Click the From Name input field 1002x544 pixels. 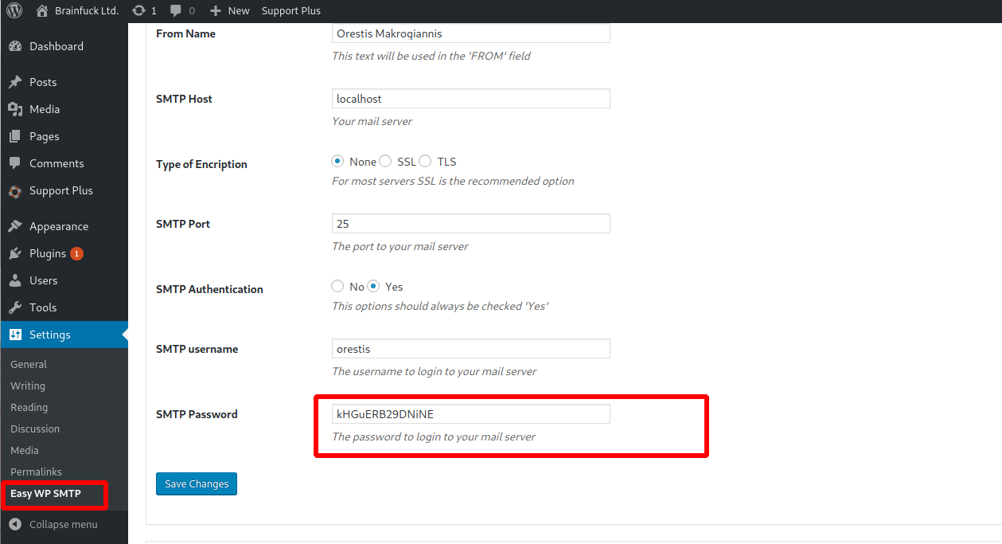click(471, 33)
